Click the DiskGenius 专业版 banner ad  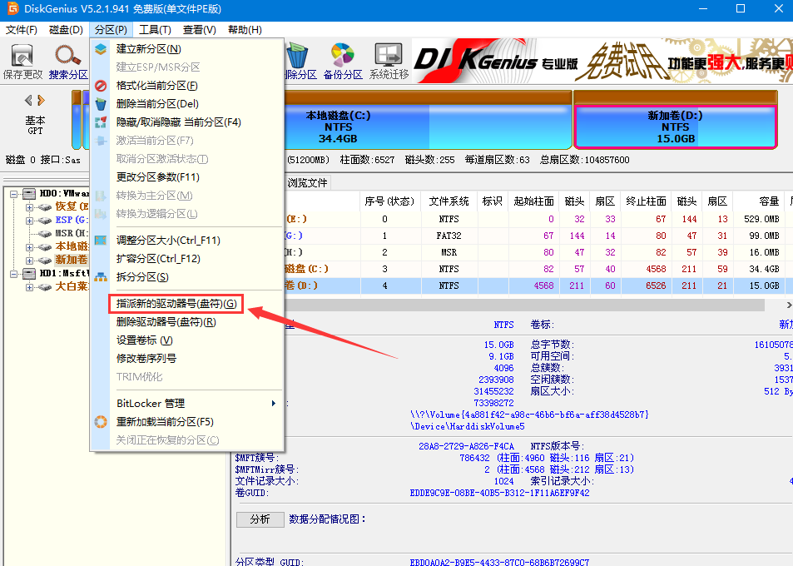[602, 61]
